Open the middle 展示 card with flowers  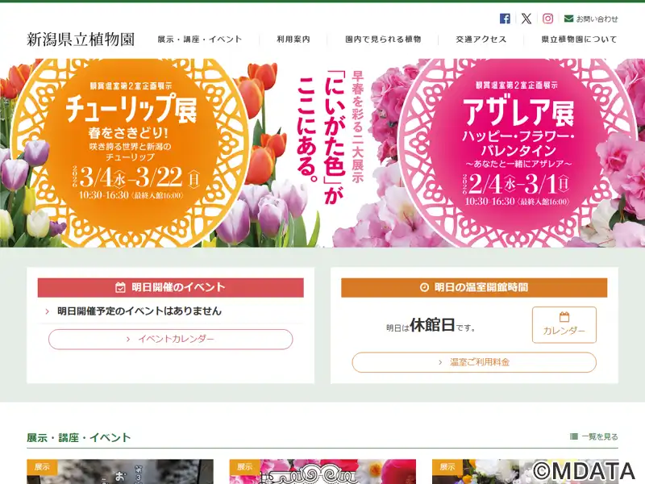(x=322, y=472)
